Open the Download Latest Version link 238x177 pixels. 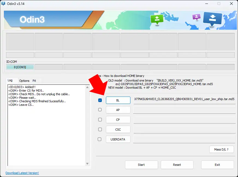(22, 173)
